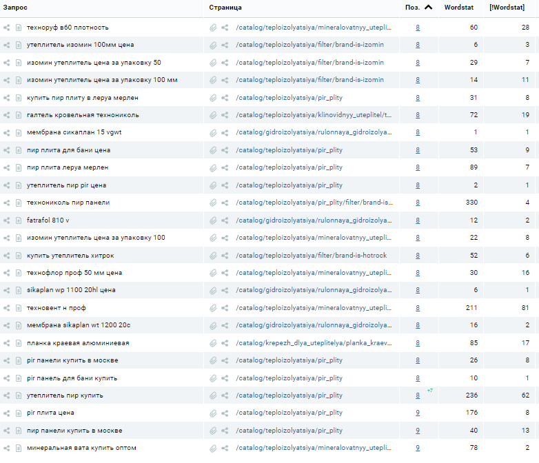Click document icon next to 'пир плита для бани цена'
Viewport: 539px width, 463px height.
(19, 150)
